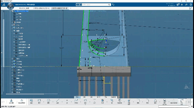Viewport: 194px width, 108px height.
Task: Expand the toolbar sections chevron
Action: pos(119,97)
